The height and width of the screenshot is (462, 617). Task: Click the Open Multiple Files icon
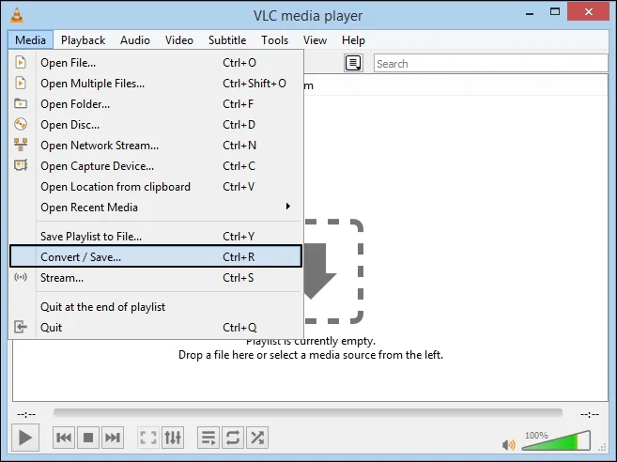click(21, 83)
